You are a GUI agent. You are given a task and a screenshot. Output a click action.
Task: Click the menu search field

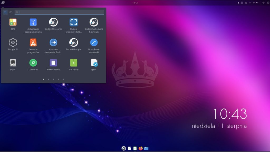[x=59, y=12]
